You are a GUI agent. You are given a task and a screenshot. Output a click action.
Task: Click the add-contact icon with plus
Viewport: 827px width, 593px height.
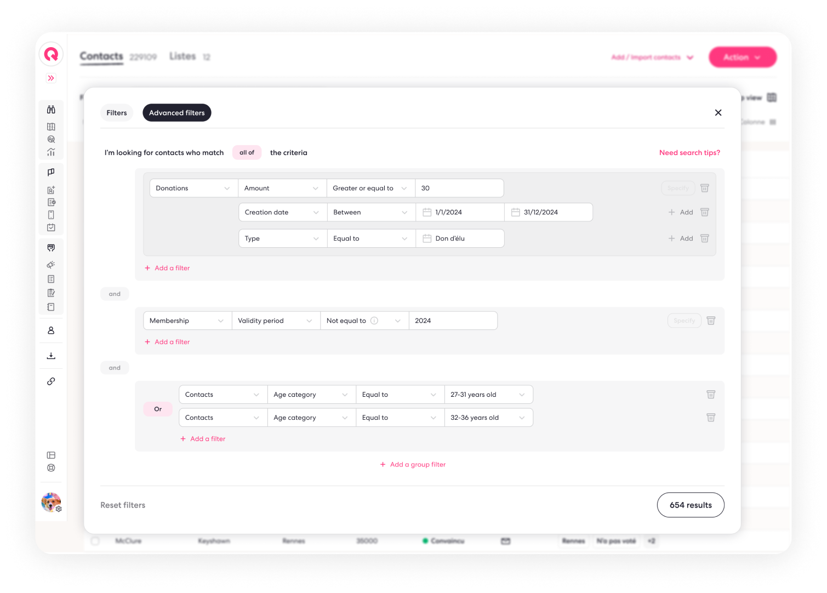point(51,190)
